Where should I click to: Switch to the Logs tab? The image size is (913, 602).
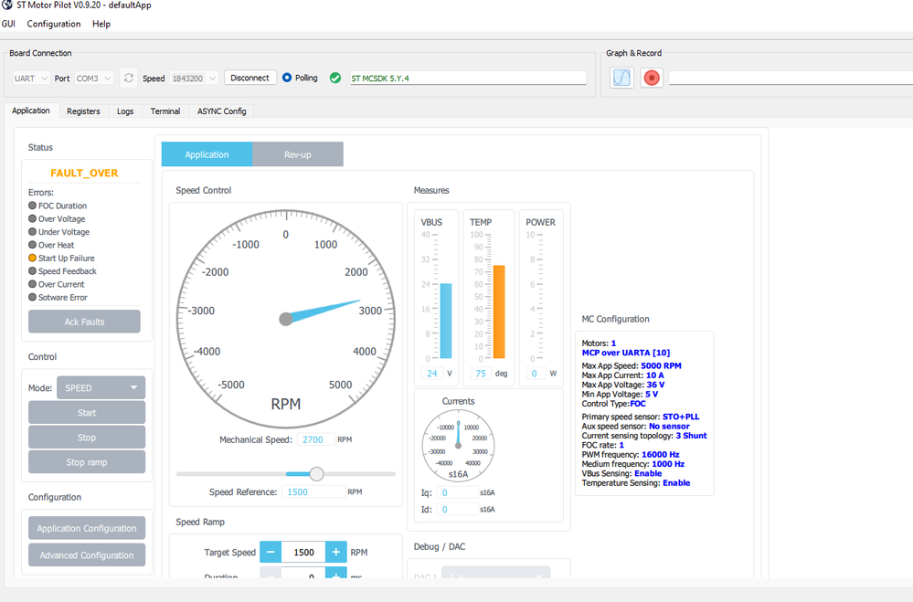pyautogui.click(x=125, y=111)
